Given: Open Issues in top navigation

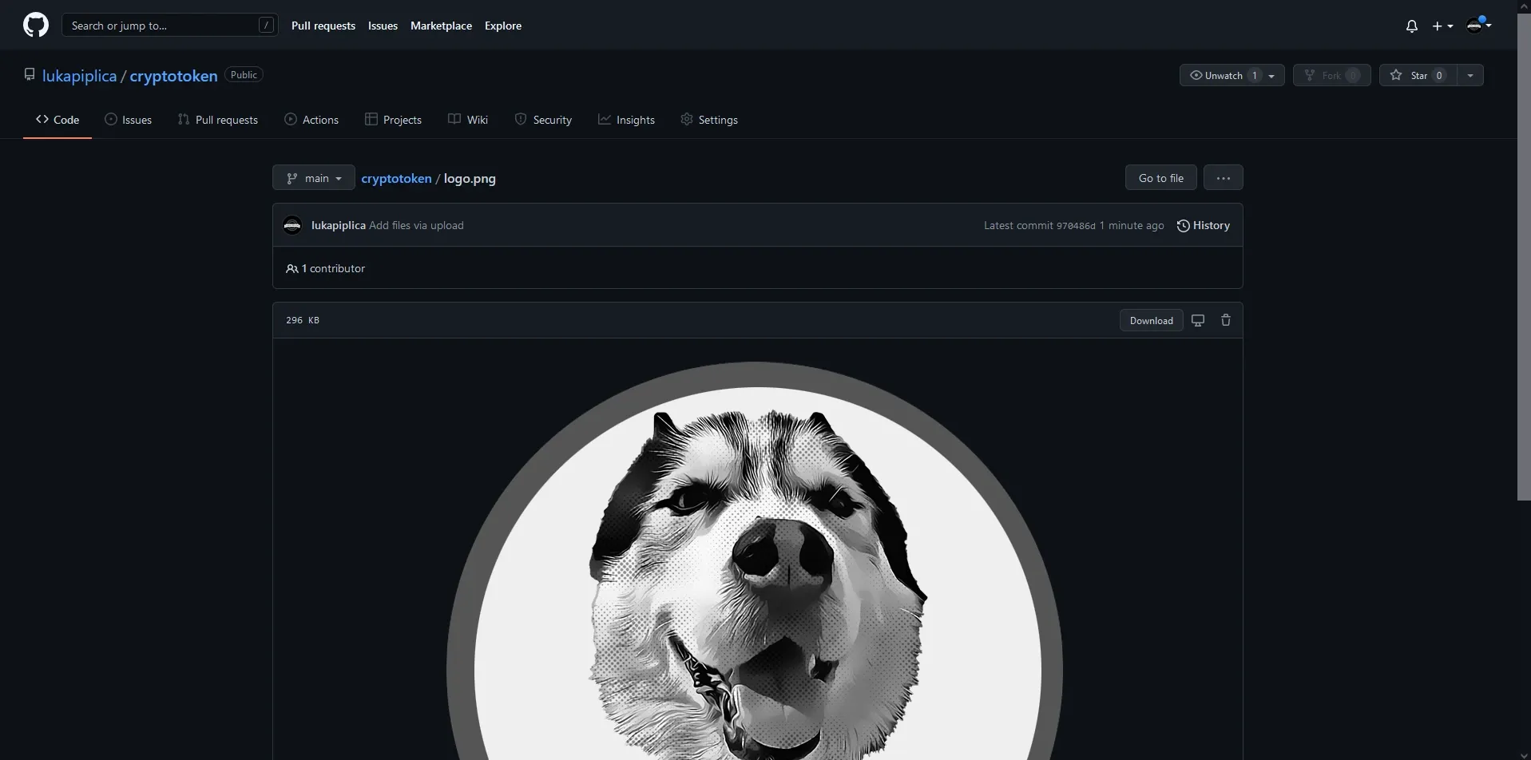Looking at the screenshot, I should (383, 26).
